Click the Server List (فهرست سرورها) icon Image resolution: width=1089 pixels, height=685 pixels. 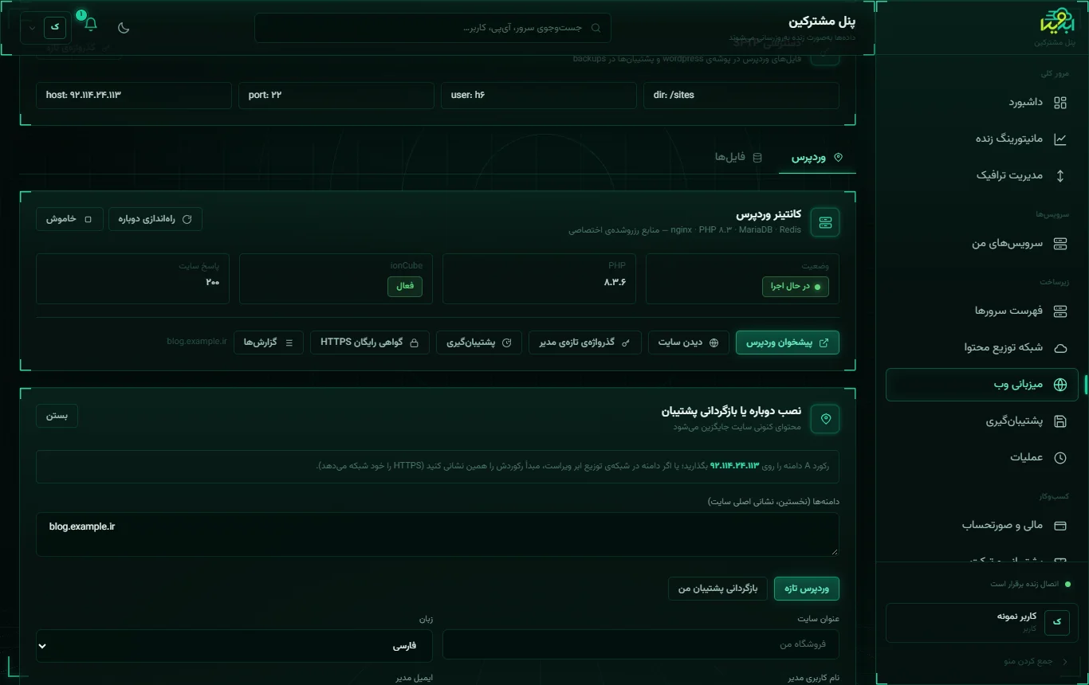1060,311
